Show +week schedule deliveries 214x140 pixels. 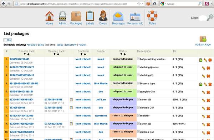tap(82, 45)
